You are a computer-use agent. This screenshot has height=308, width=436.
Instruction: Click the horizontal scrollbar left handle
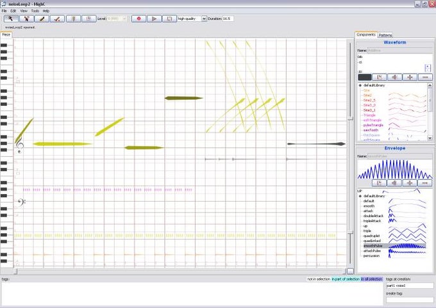16,272
